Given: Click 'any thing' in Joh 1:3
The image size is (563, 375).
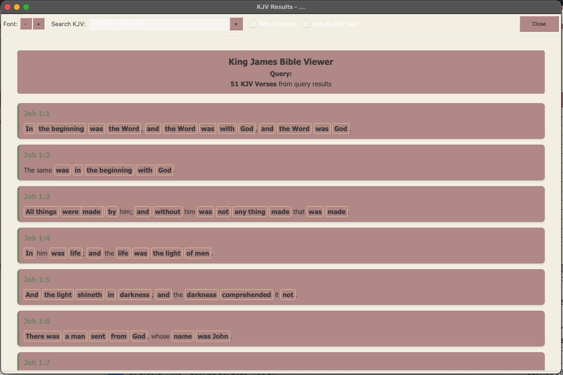Looking at the screenshot, I should click(x=250, y=212).
